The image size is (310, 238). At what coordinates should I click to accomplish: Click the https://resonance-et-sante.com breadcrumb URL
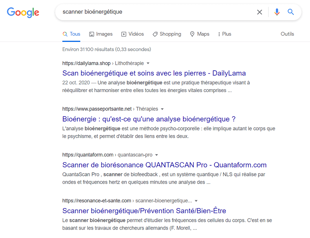click(x=96, y=201)
